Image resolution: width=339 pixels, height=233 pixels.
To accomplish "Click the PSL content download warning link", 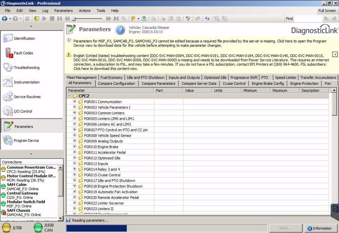I will (x=201, y=62).
